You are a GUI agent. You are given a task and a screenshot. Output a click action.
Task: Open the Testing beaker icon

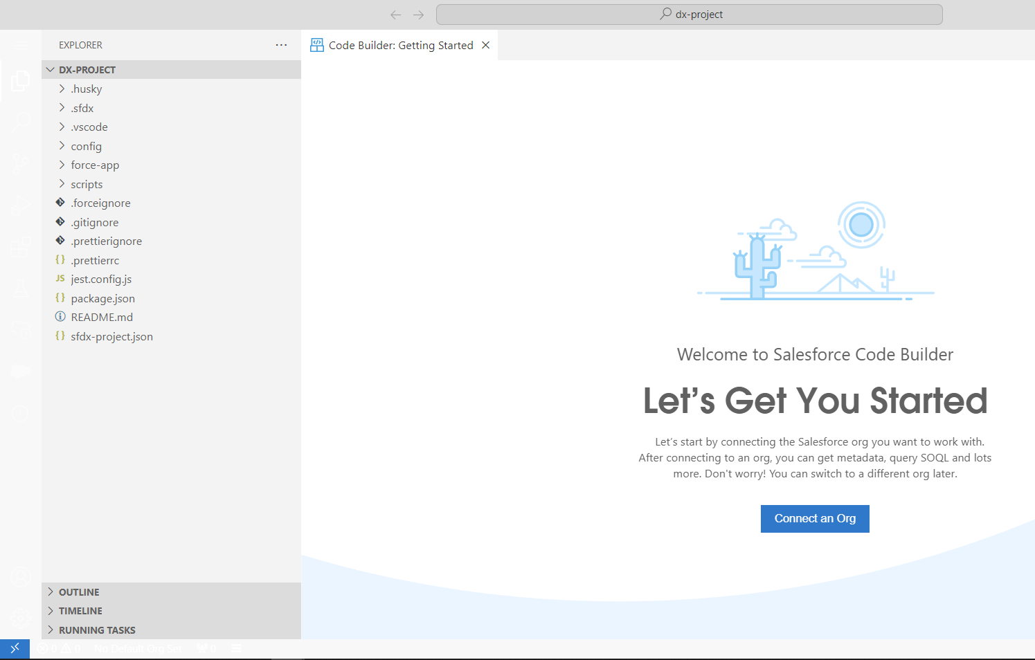click(x=21, y=288)
